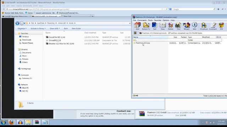
Task: Select Documents under Libraries
Action: pyautogui.click(x=27, y=53)
